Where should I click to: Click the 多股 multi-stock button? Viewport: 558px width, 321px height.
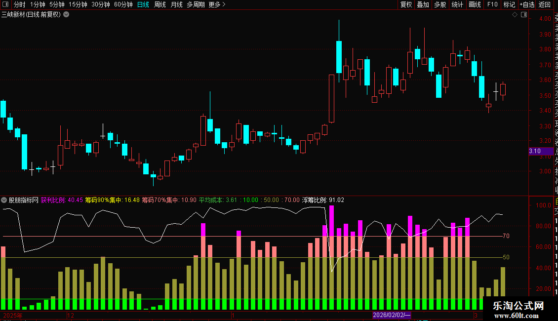pos(440,4)
